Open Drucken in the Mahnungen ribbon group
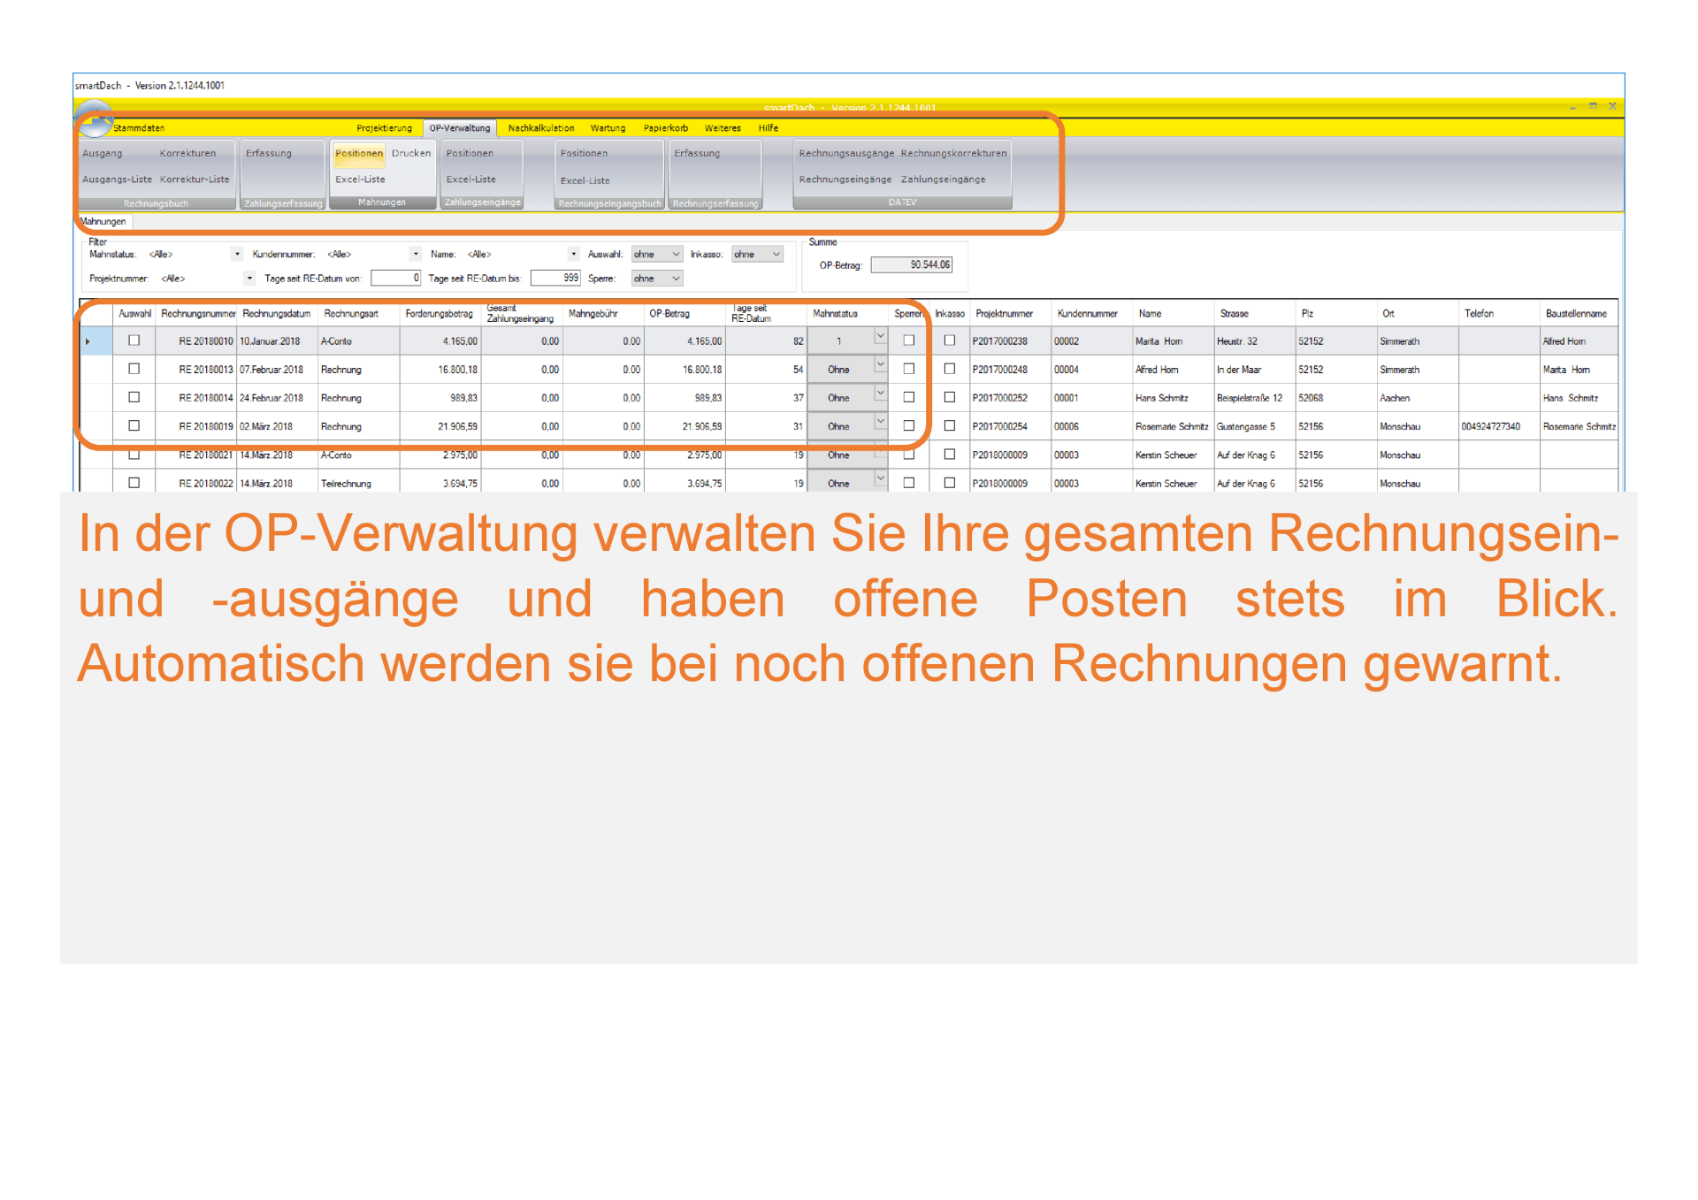Viewport: 1698px width, 1200px height. tap(411, 153)
